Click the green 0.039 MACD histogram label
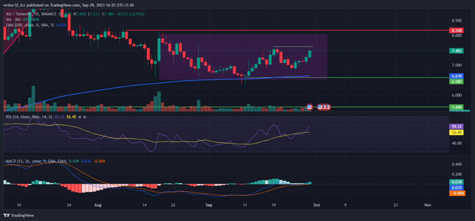This screenshot has height=221, width=475. click(x=456, y=182)
